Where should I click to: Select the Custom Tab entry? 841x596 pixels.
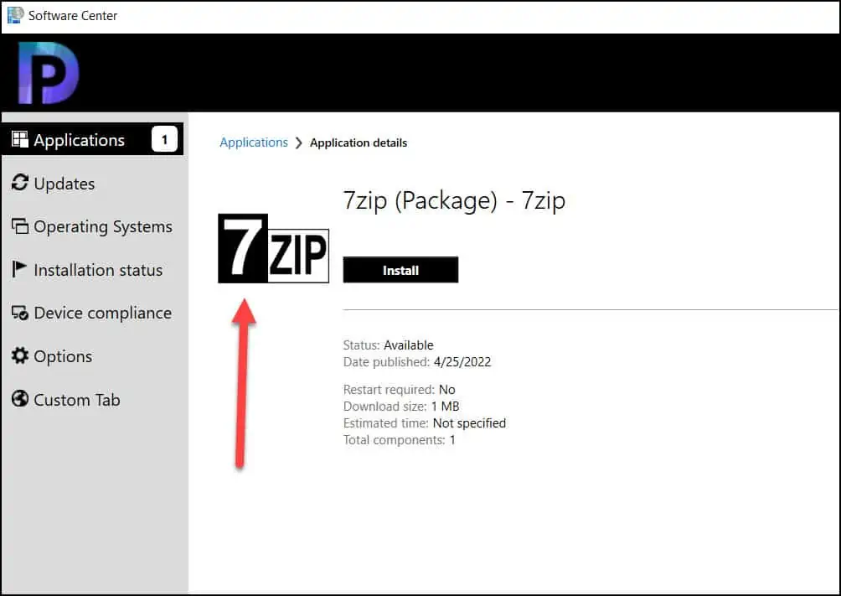pos(92,400)
